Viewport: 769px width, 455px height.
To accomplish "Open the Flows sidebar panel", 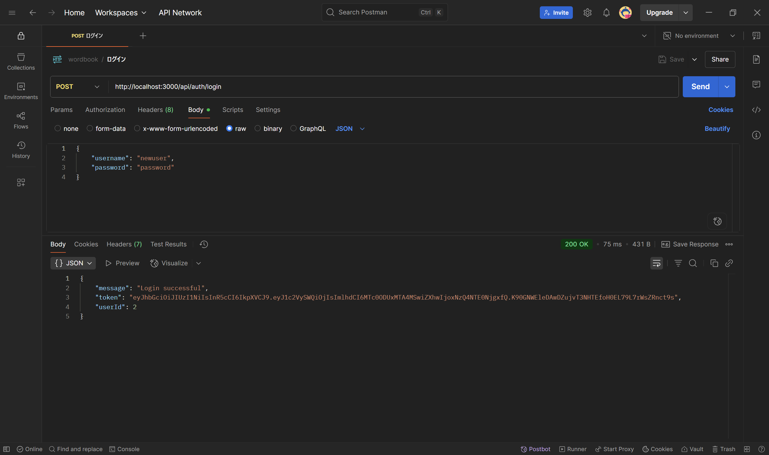I will (21, 120).
